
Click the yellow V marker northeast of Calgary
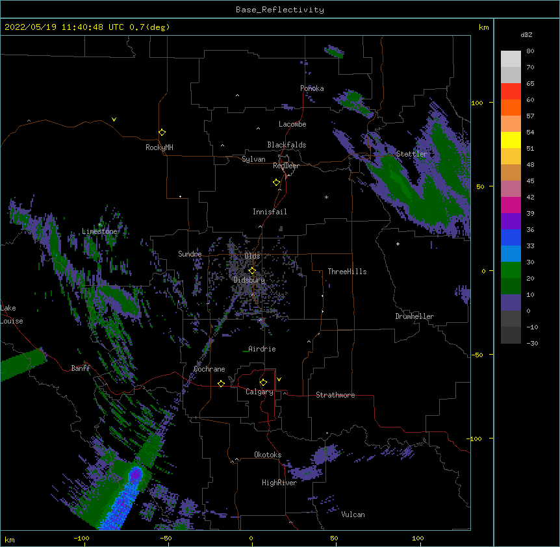tap(279, 379)
